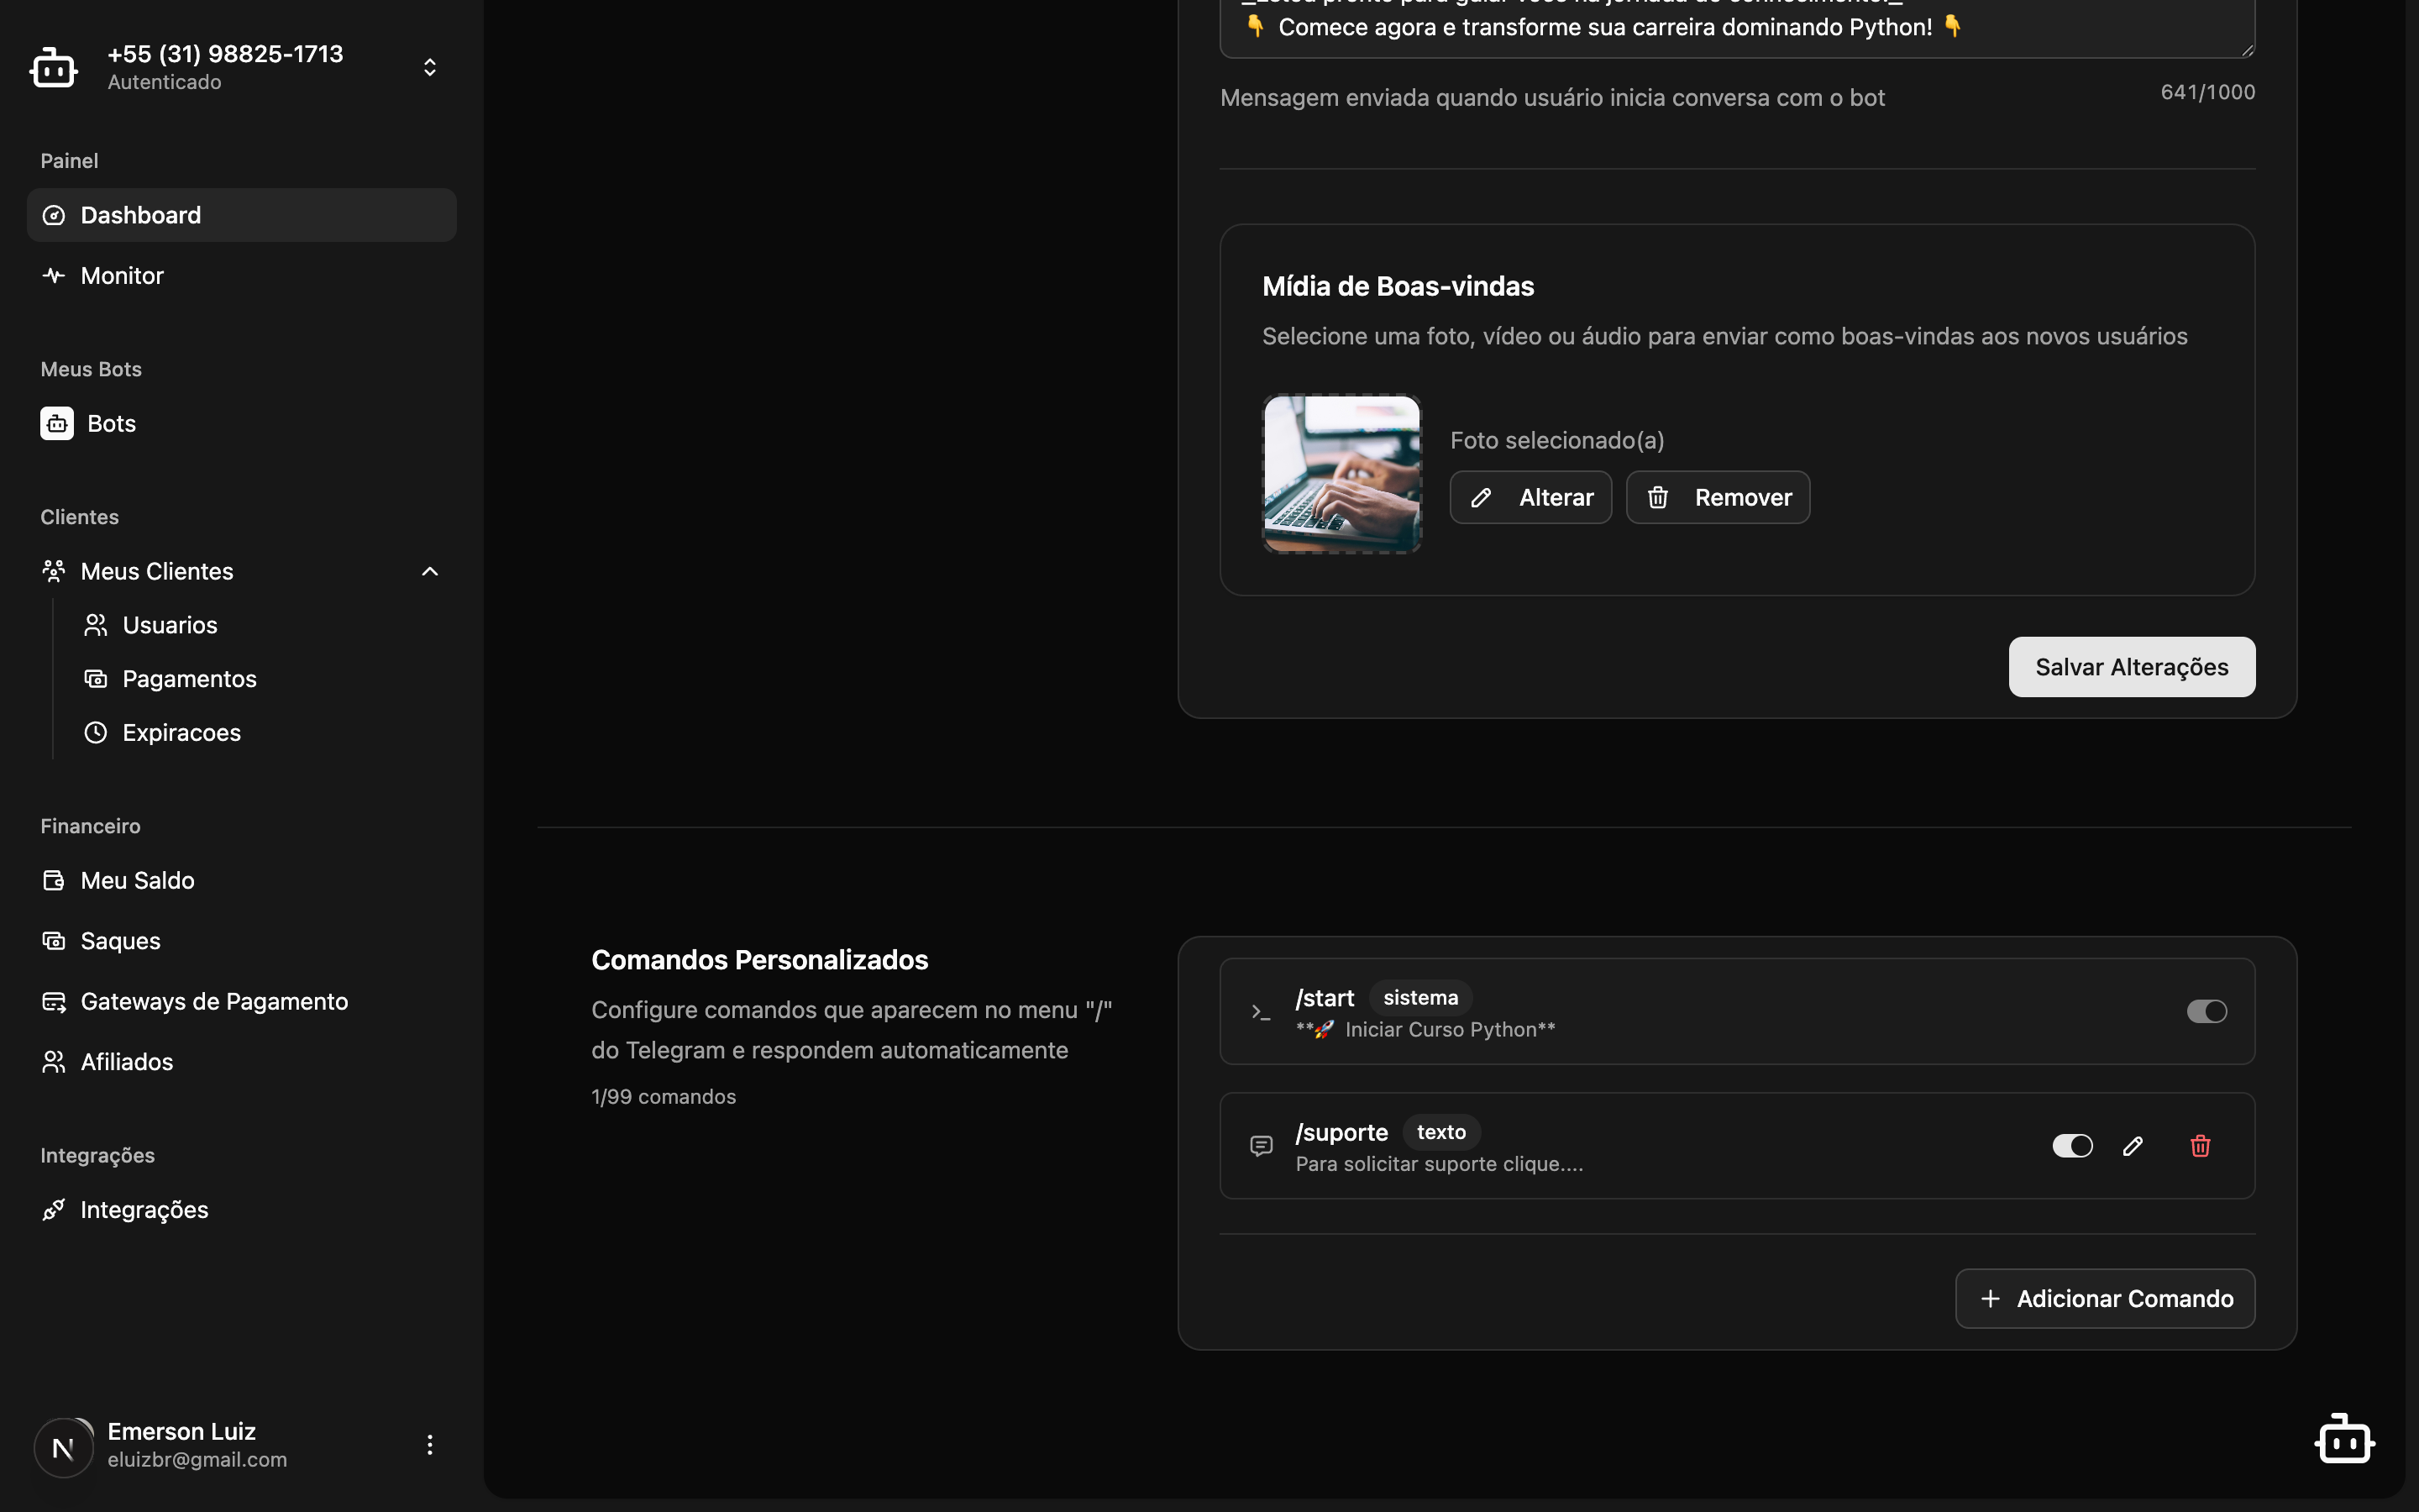Viewport: 2419px width, 1512px height.
Task: Click the Integrações plug icon
Action: pos(54,1210)
